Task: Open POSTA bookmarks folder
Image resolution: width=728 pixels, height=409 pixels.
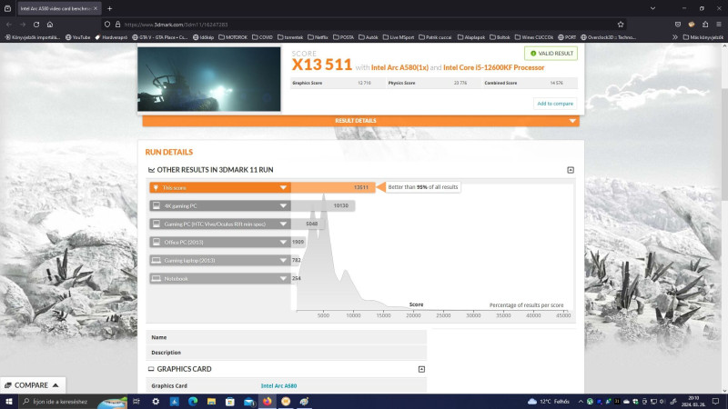Action: tap(344, 37)
